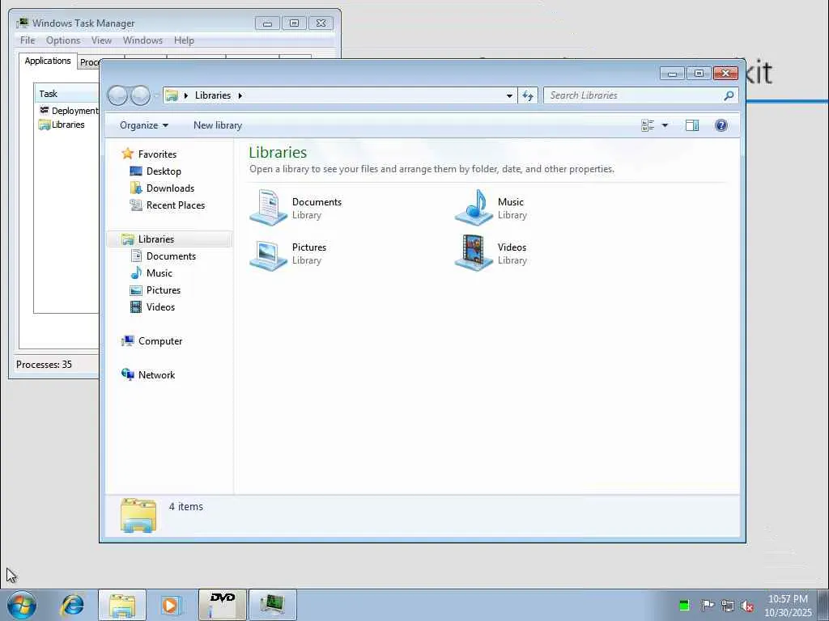829x621 pixels.
Task: Select Videos in the navigation tree
Action: tap(160, 306)
